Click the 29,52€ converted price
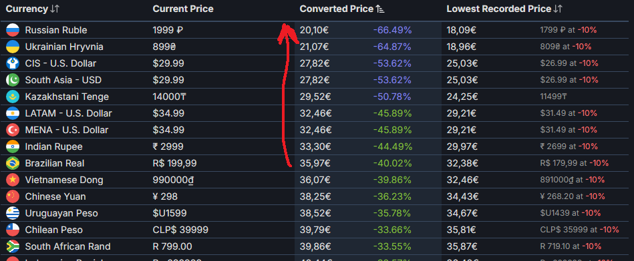The height and width of the screenshot is (261, 634). (315, 97)
